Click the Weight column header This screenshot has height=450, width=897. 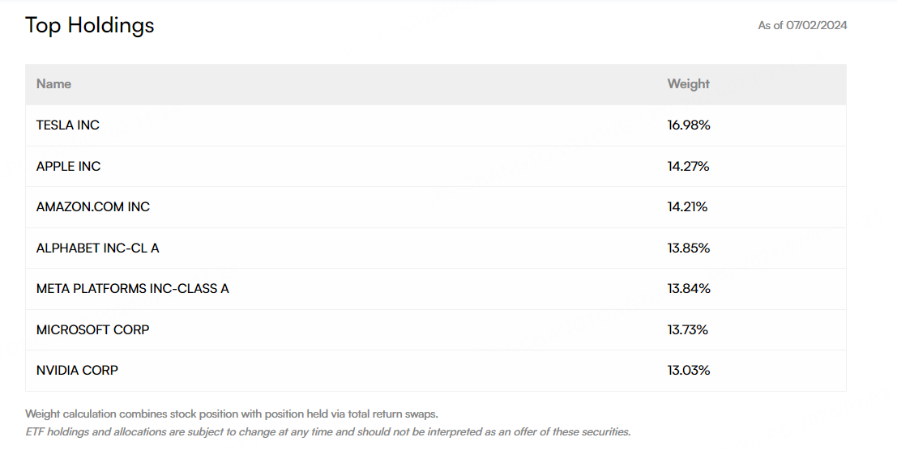coord(688,84)
